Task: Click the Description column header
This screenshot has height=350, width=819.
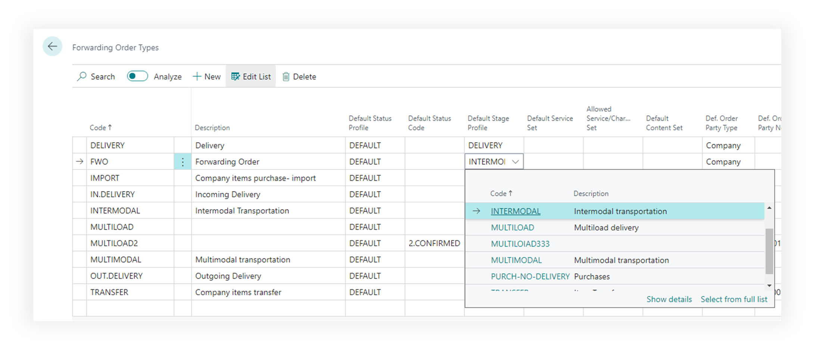Action: coord(212,128)
